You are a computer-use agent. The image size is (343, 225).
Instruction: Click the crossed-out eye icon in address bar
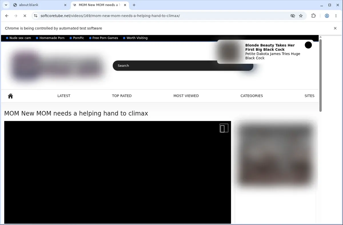(293, 16)
